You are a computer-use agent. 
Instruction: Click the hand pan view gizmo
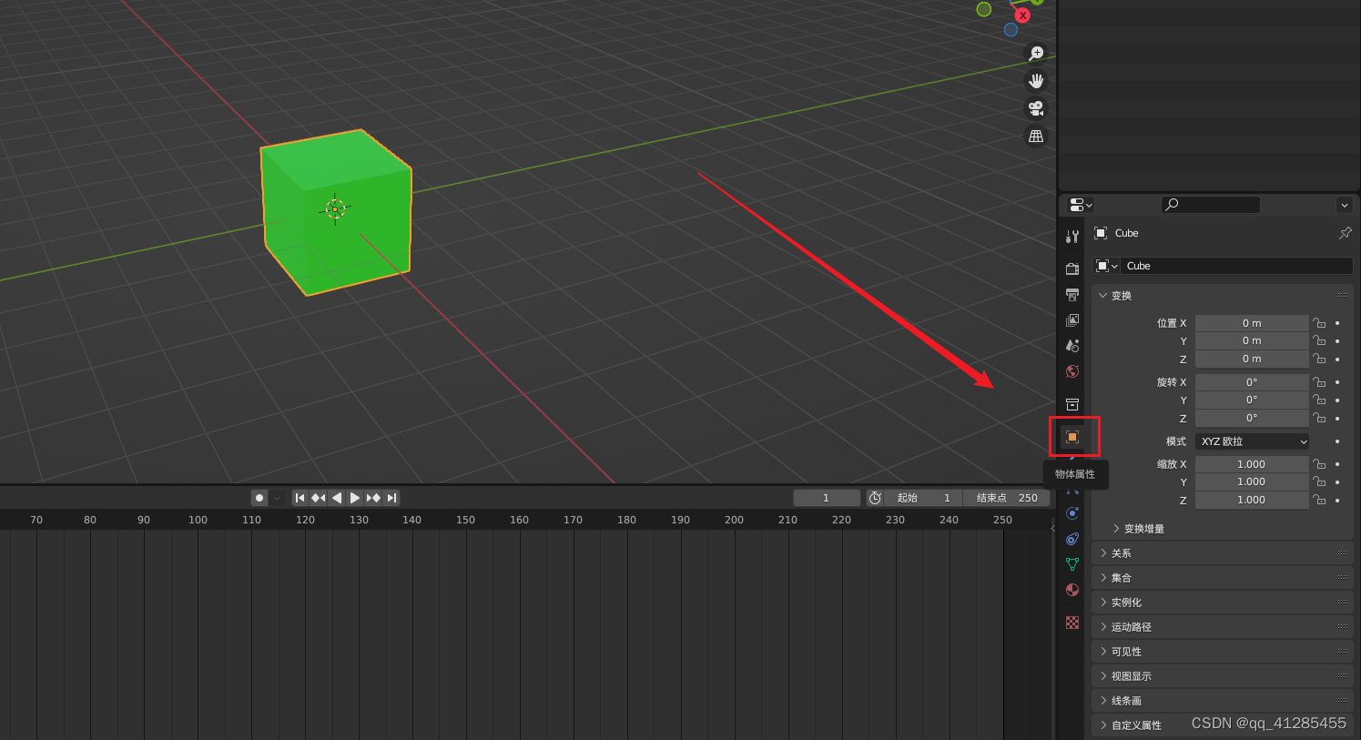point(1036,81)
